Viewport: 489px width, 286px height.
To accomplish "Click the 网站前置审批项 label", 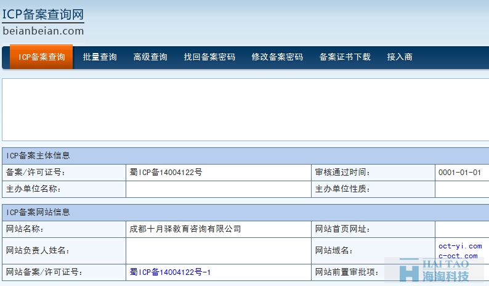I will (347, 272).
